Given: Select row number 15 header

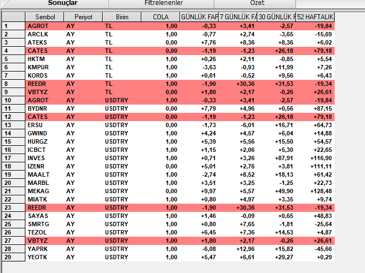Looking at the screenshot, I should pos(13,141).
